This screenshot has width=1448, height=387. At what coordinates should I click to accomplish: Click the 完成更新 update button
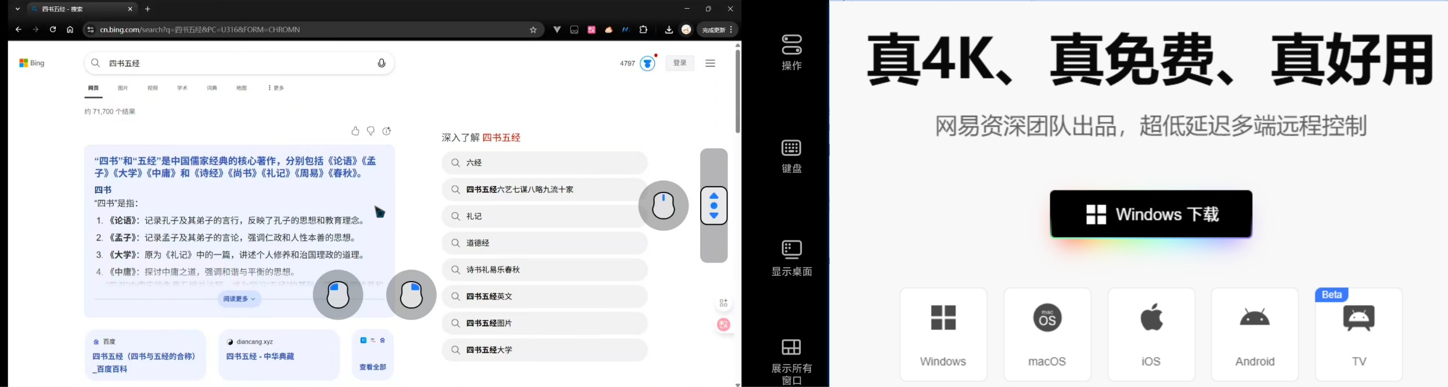[714, 30]
